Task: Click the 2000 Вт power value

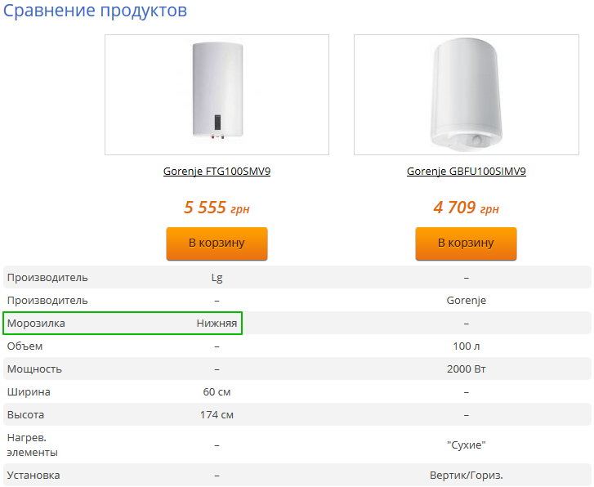Action: click(x=466, y=369)
